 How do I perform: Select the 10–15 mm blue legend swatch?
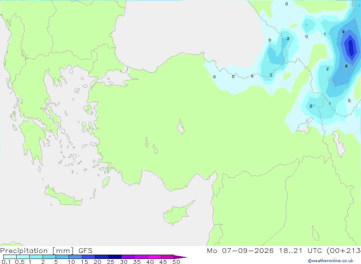click(x=75, y=257)
